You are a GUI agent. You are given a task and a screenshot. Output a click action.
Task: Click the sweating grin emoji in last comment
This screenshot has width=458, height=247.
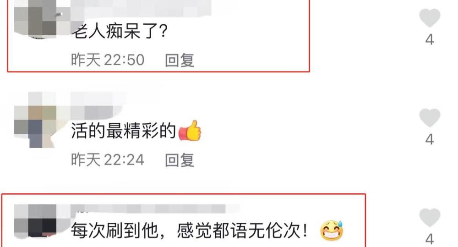[332, 231]
